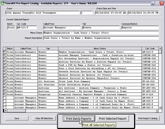Minimize the Report Catalog window
This screenshot has height=129, width=165.
coord(153,3)
